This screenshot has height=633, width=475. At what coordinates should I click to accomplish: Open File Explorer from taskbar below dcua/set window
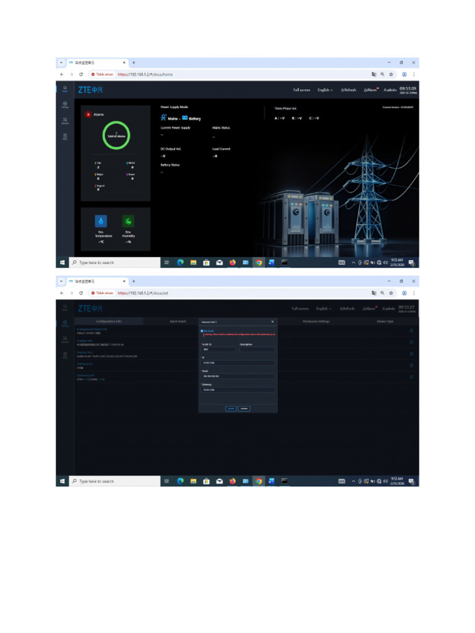pos(194,481)
